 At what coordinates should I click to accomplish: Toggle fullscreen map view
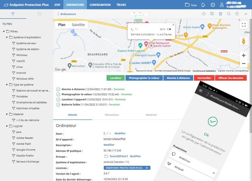(243, 25)
